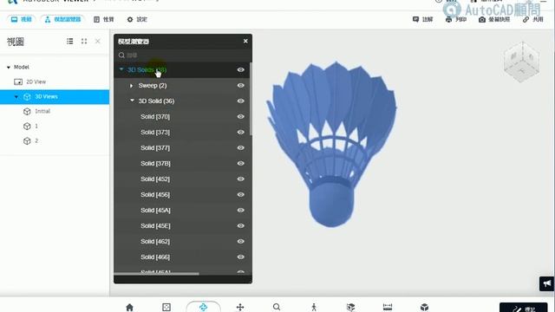Open the feedback megaphone icon
555x312 pixels.
[547, 283]
